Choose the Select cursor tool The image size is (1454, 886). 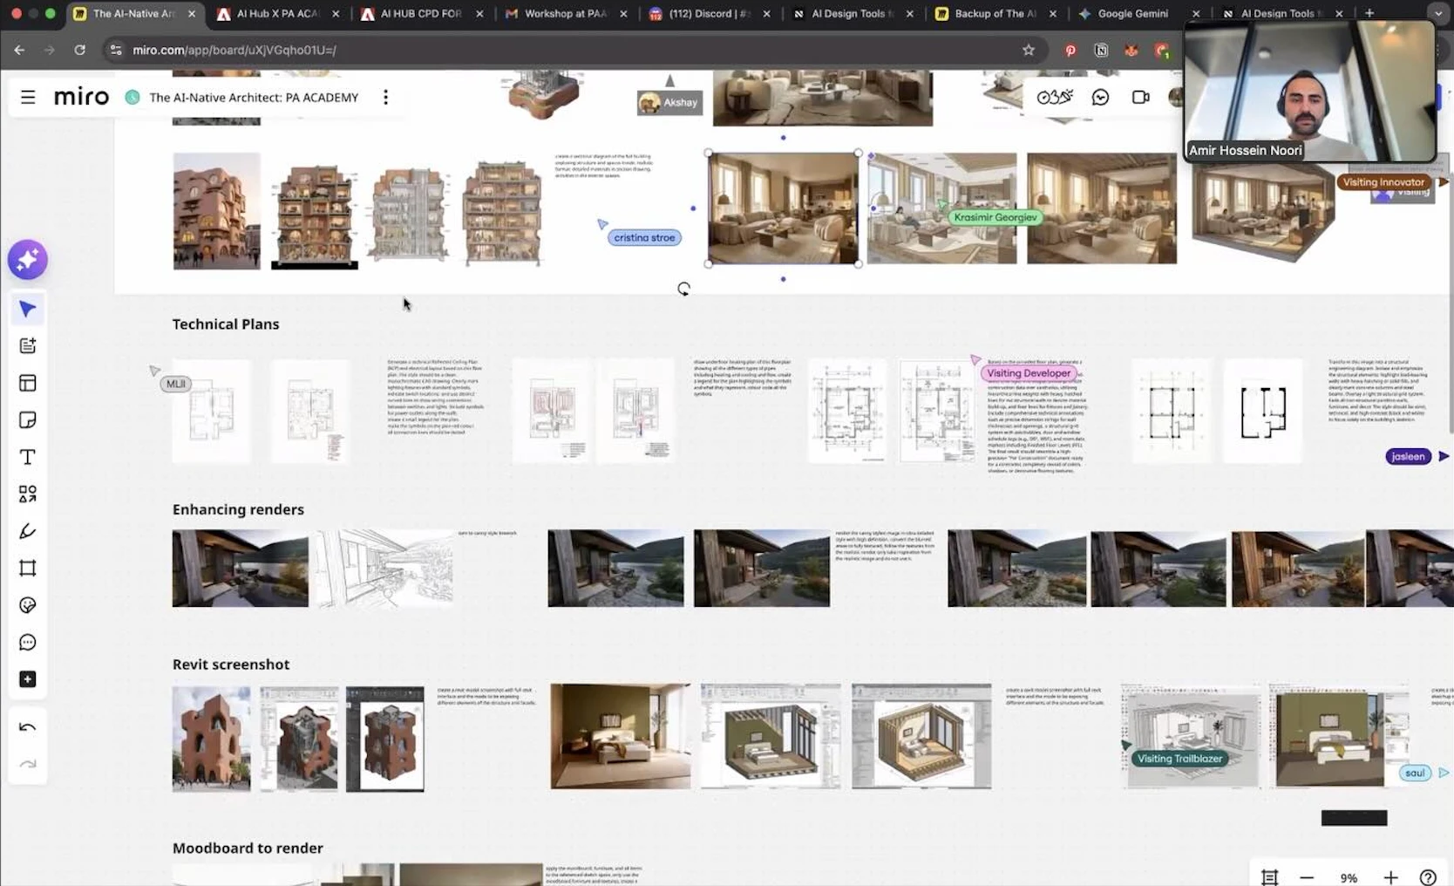[28, 310]
